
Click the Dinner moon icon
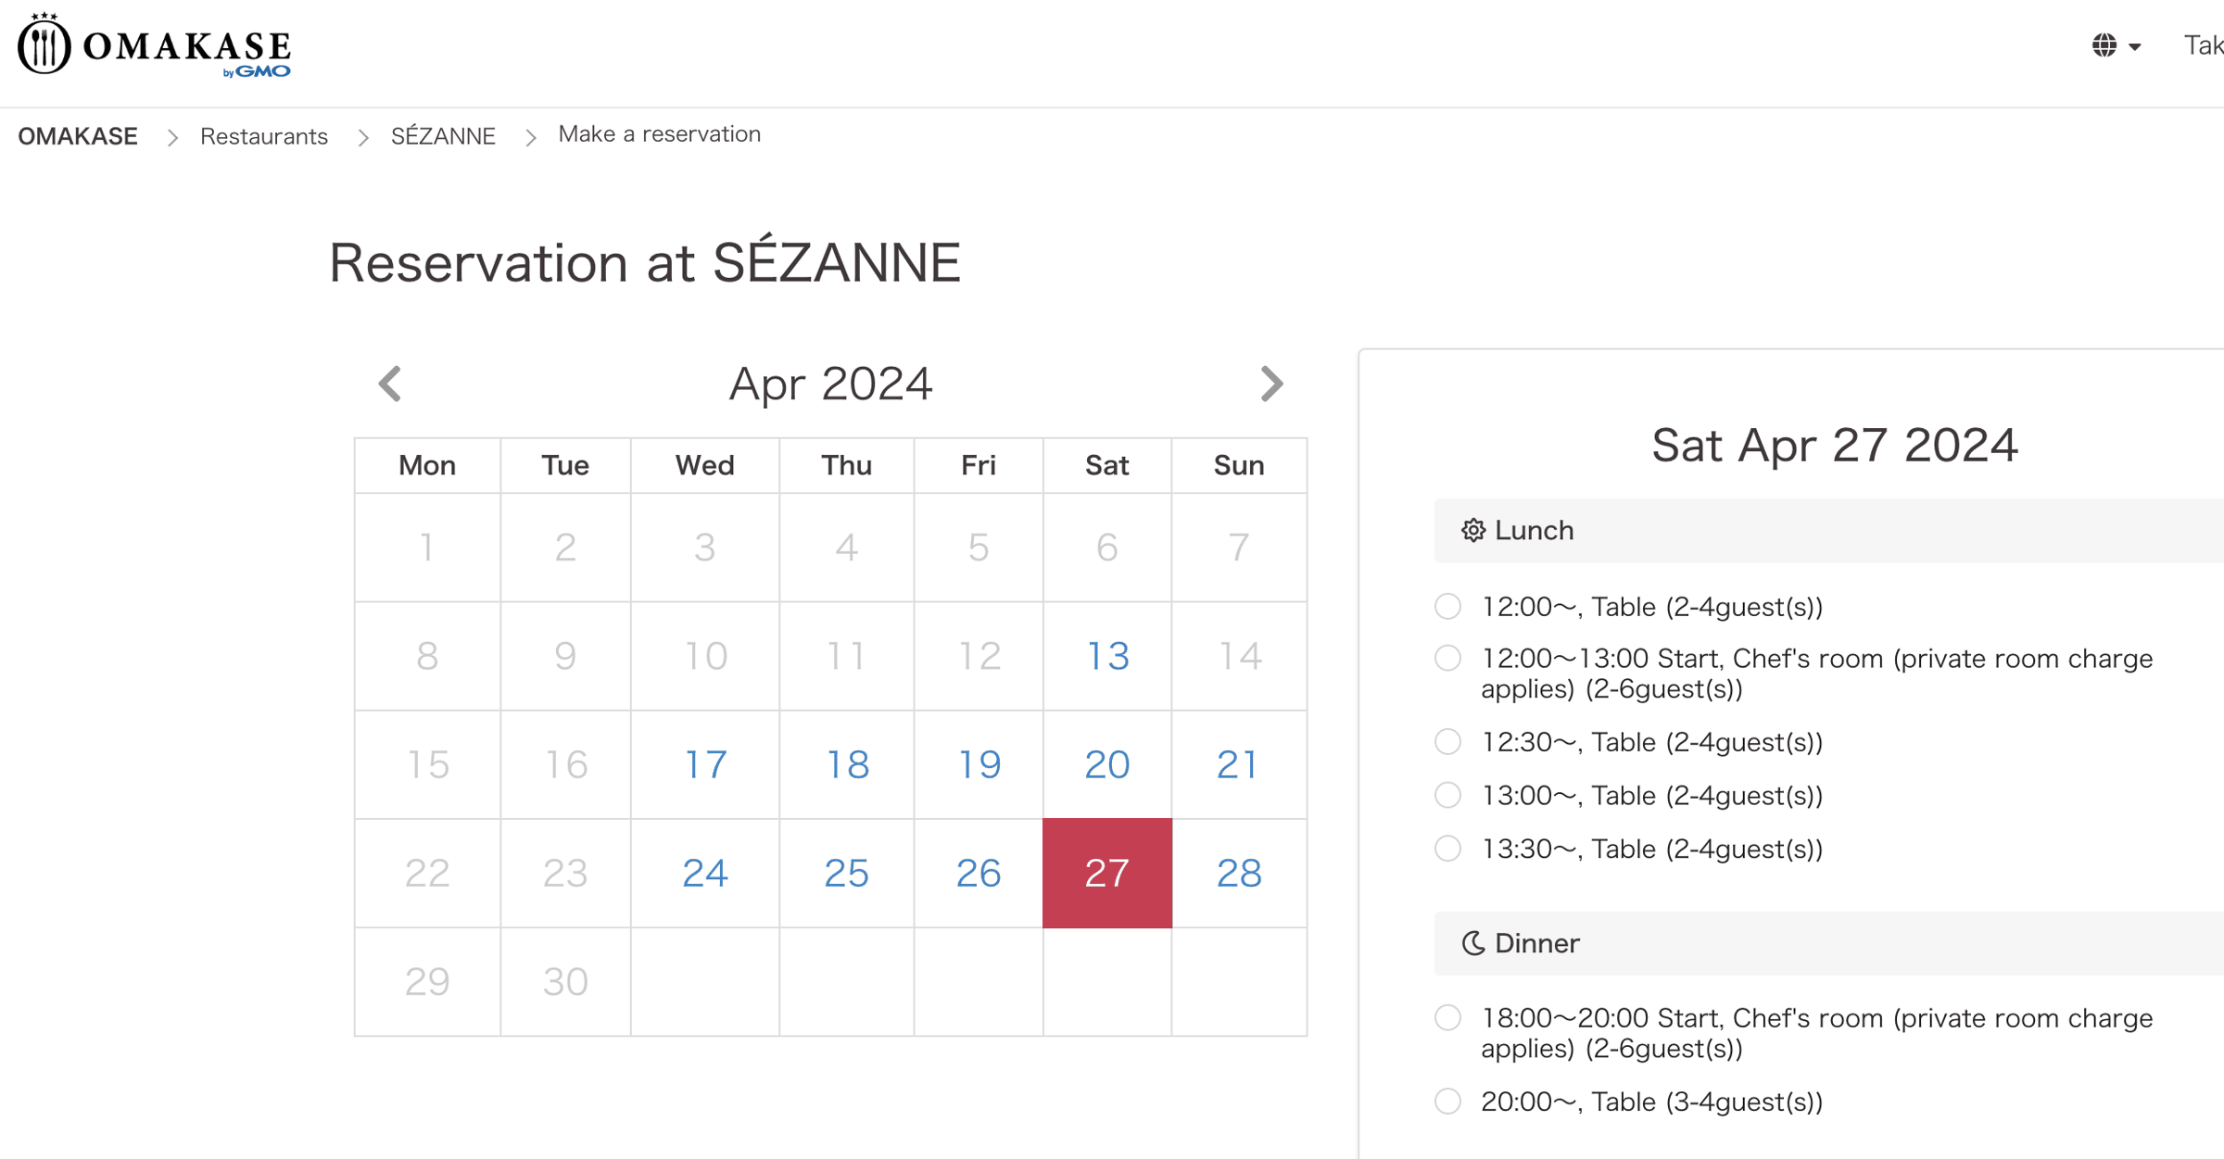pos(1472,943)
